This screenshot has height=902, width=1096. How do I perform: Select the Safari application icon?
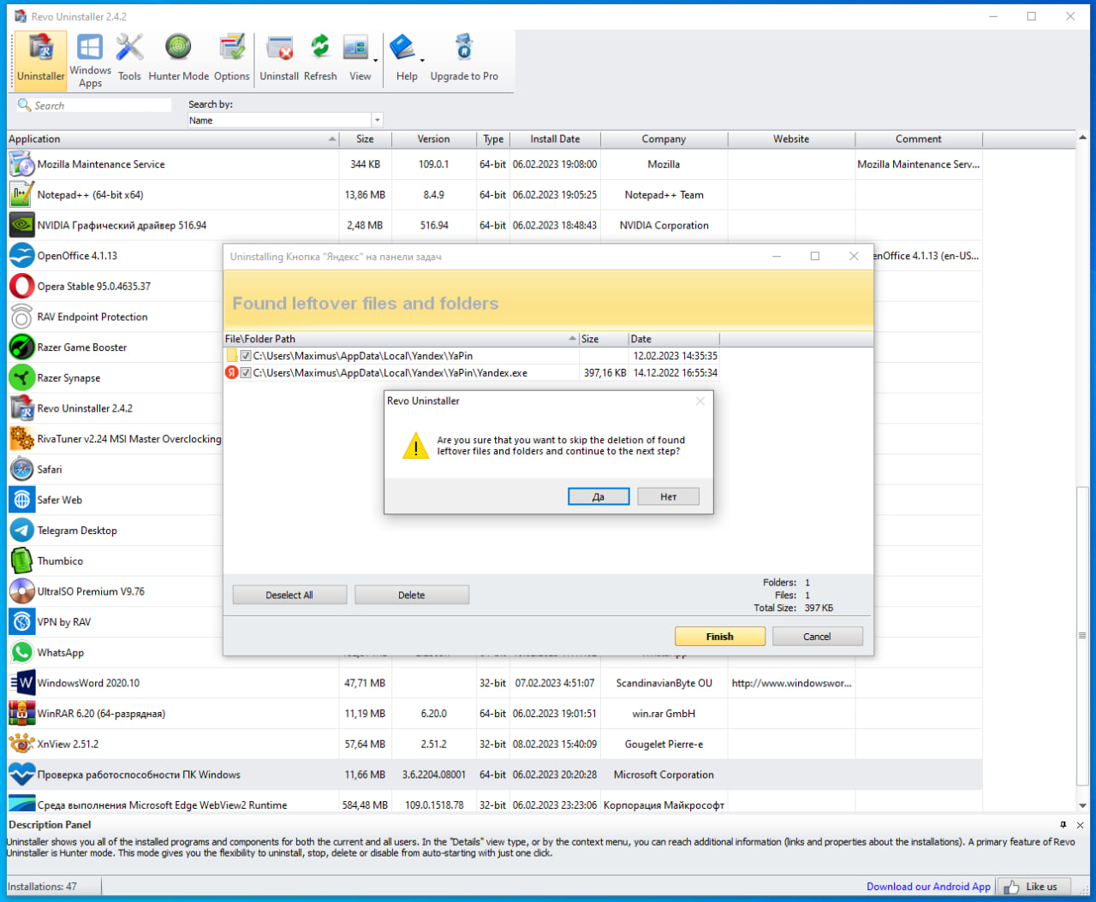[x=21, y=470]
